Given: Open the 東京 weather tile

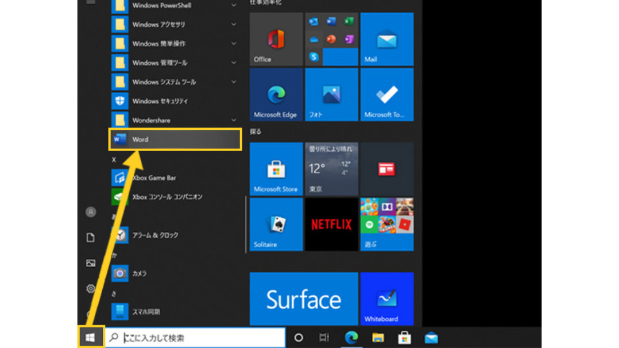Looking at the screenshot, I should (332, 169).
